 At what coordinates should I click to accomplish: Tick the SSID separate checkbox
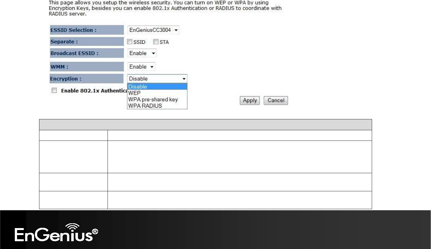tap(130, 42)
